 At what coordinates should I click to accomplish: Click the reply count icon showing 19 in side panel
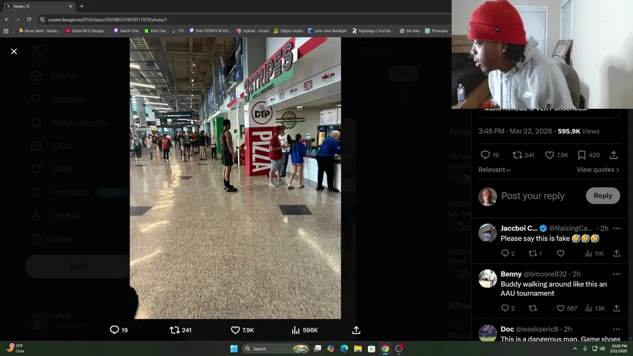[x=486, y=155]
